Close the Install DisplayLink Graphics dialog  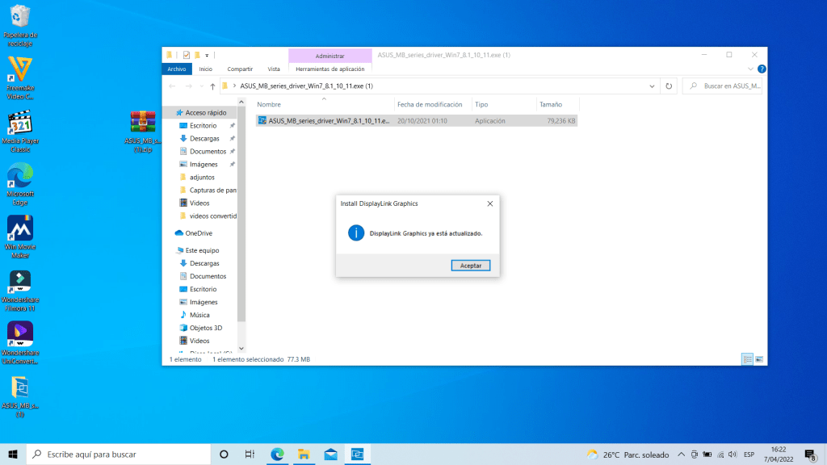[x=489, y=204]
